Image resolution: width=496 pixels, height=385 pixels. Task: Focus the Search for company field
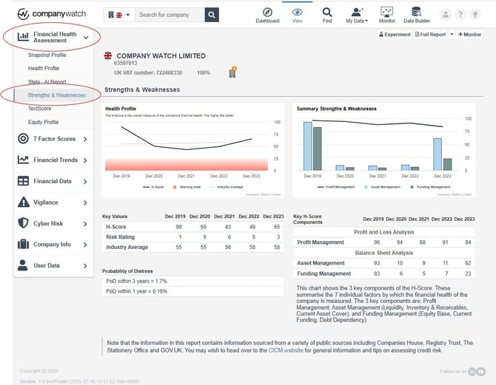click(x=170, y=15)
